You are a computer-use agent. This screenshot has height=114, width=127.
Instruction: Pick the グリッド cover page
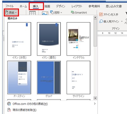[49, 79]
